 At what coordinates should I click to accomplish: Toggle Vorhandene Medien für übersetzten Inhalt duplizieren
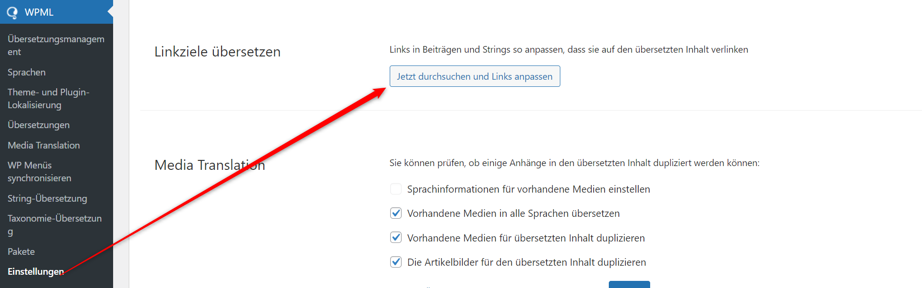(x=396, y=237)
